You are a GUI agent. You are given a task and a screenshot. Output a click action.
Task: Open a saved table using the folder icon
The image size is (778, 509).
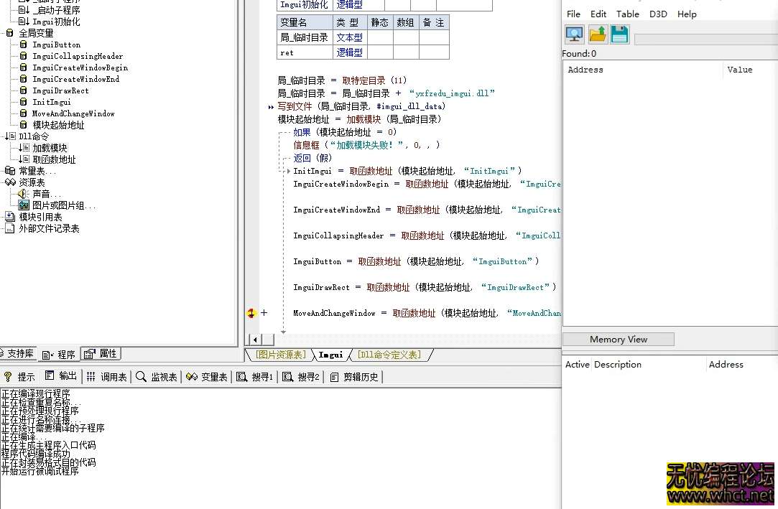coord(597,33)
